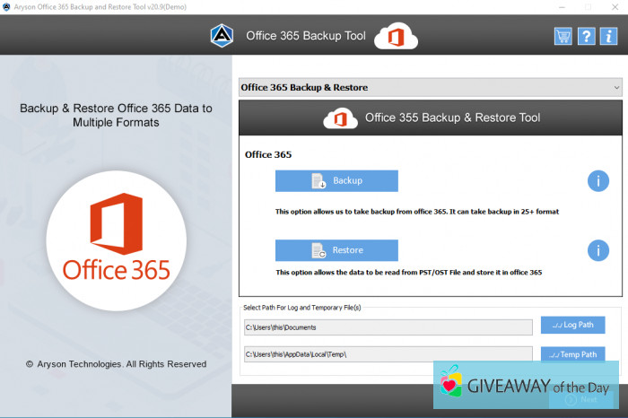
Task: Click the Aryson triangle logo in header
Action: [x=221, y=36]
